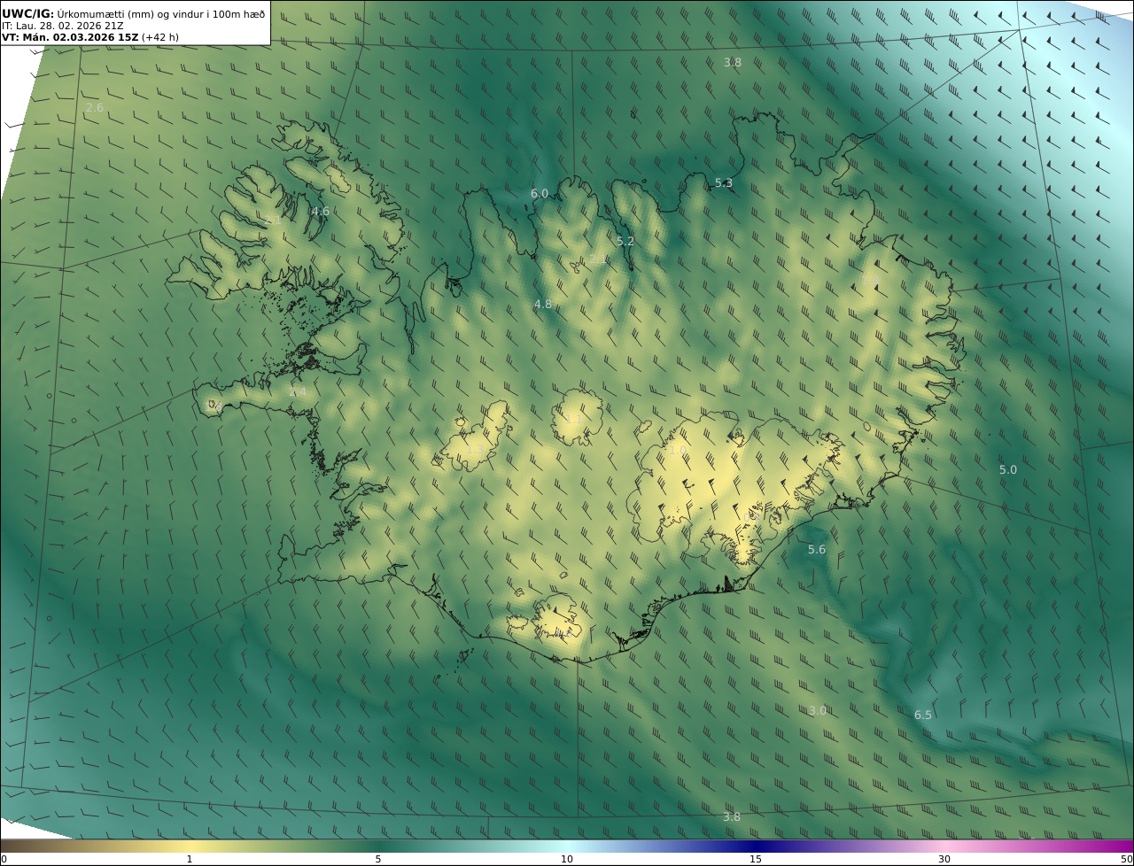Click the 5.6 value label

817,550
